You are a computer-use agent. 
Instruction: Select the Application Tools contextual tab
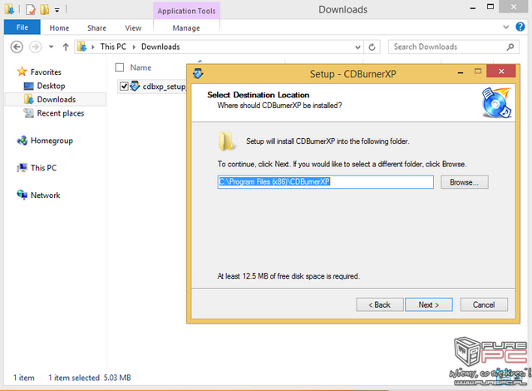[x=186, y=11]
